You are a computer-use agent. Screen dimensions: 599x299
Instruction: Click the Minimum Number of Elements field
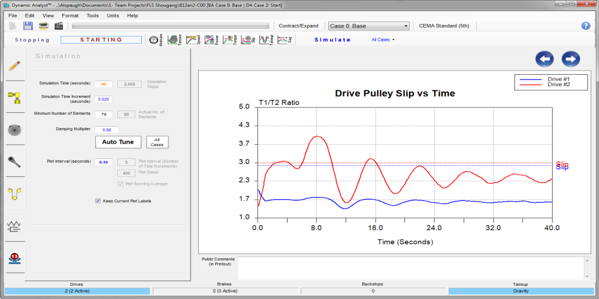tap(104, 114)
